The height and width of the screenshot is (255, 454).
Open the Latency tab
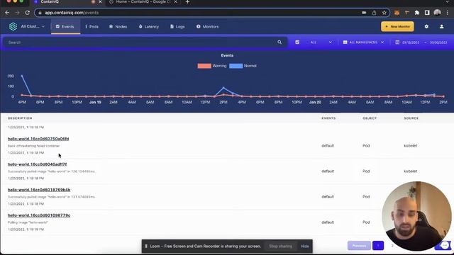click(x=149, y=27)
